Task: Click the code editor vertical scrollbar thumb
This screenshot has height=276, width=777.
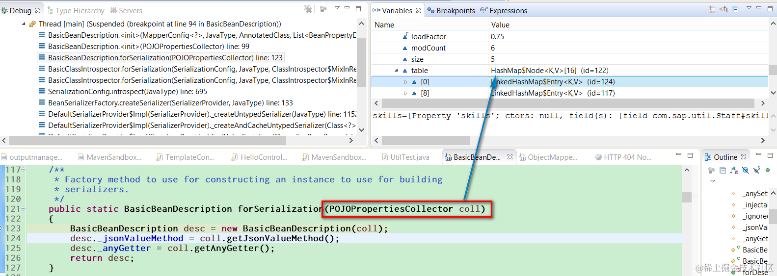Action: (687, 197)
